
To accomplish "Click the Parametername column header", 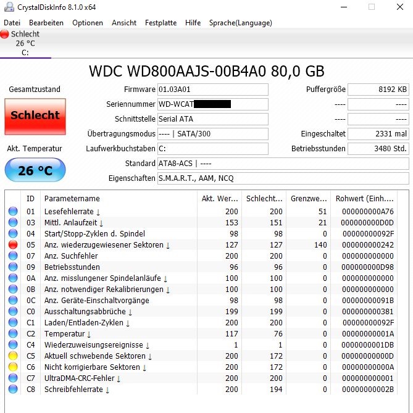I will click(119, 198).
